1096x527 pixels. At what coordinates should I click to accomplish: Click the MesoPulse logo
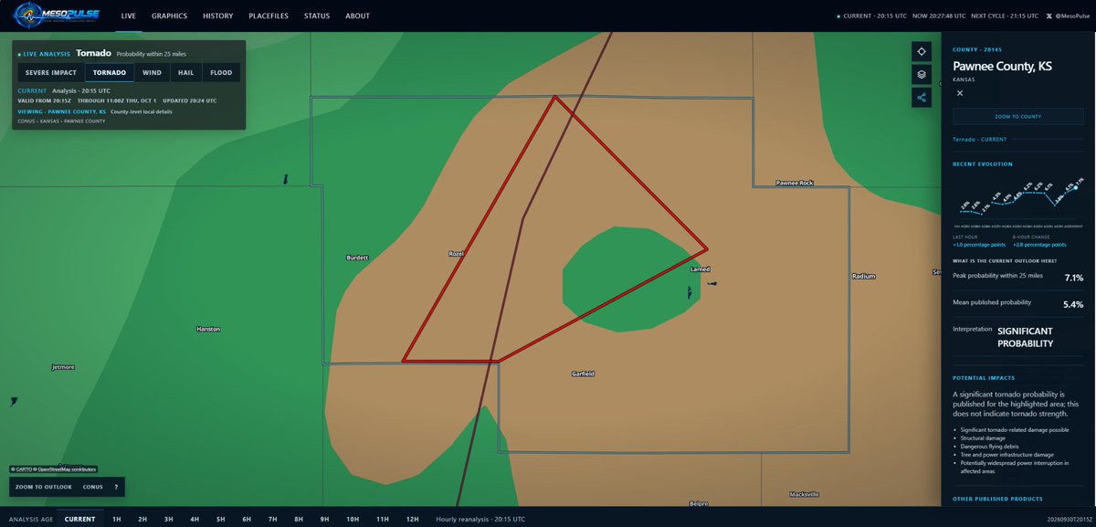[55, 16]
